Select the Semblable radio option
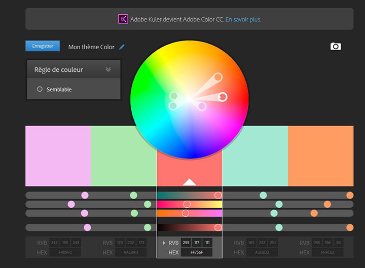 pyautogui.click(x=40, y=89)
